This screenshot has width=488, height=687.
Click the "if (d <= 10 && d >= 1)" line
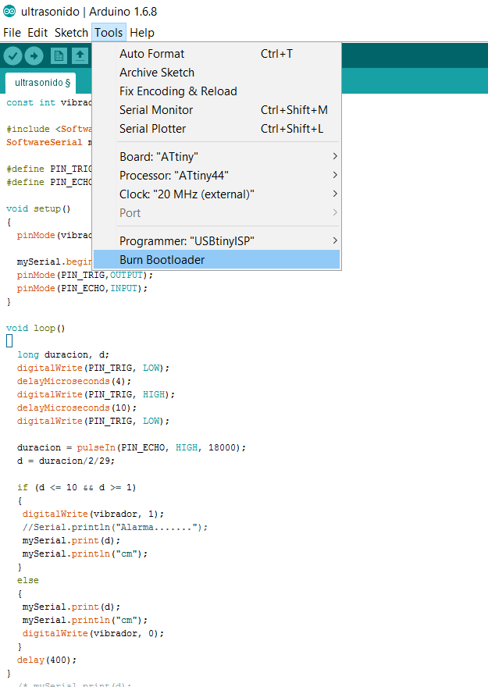pos(77,488)
